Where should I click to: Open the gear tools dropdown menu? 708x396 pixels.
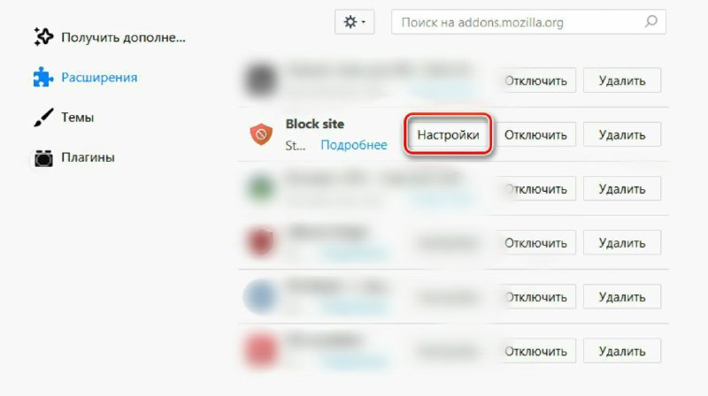pyautogui.click(x=355, y=21)
